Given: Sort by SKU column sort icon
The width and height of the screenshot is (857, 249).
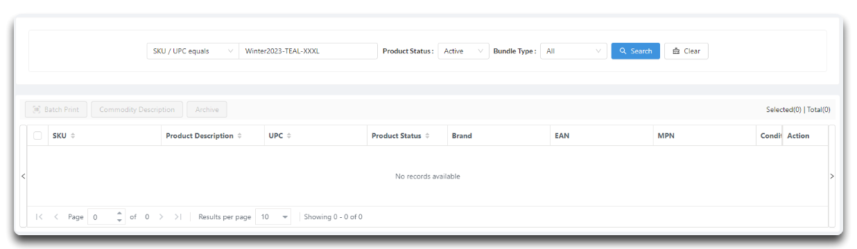Looking at the screenshot, I should [73, 136].
